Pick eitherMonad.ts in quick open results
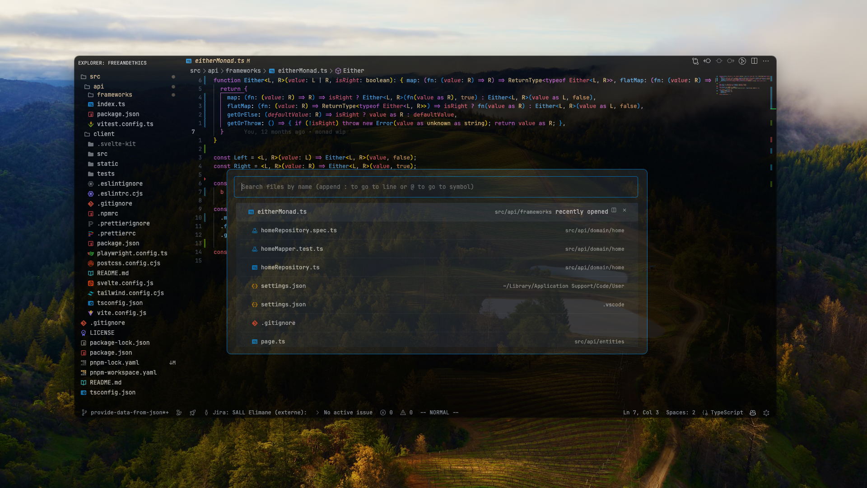This screenshot has width=867, height=488. (437, 211)
